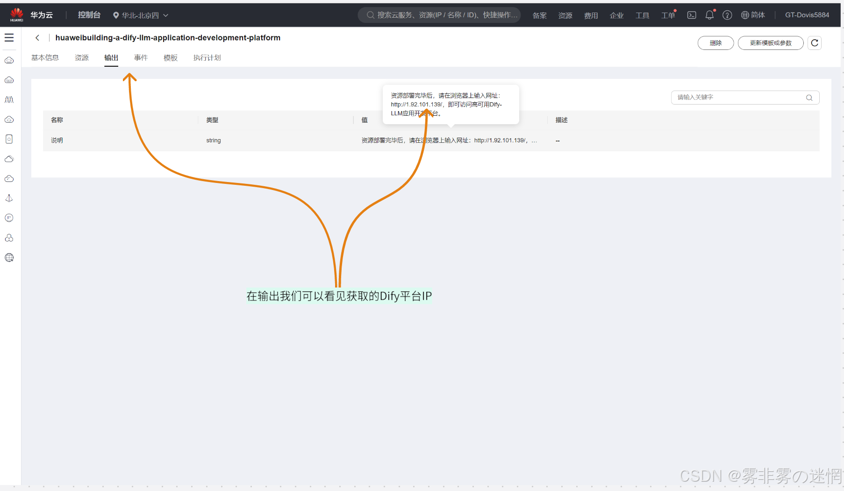Click the location pin icon by 华北-北京四
Screen dimensions: 844x491
tap(116, 15)
